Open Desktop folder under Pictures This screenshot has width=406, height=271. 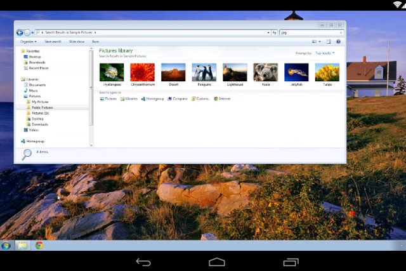tap(35, 119)
